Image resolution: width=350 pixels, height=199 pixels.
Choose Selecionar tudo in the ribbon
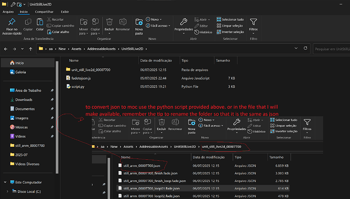(230, 19)
